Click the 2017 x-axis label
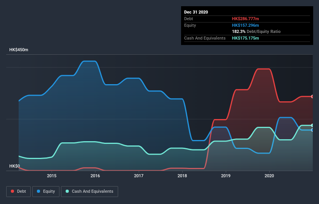The height and width of the screenshot is (204, 319). pyautogui.click(x=139, y=176)
